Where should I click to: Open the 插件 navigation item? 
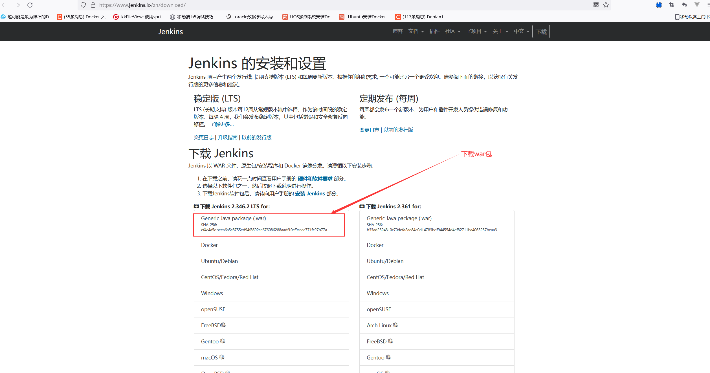[x=434, y=31]
